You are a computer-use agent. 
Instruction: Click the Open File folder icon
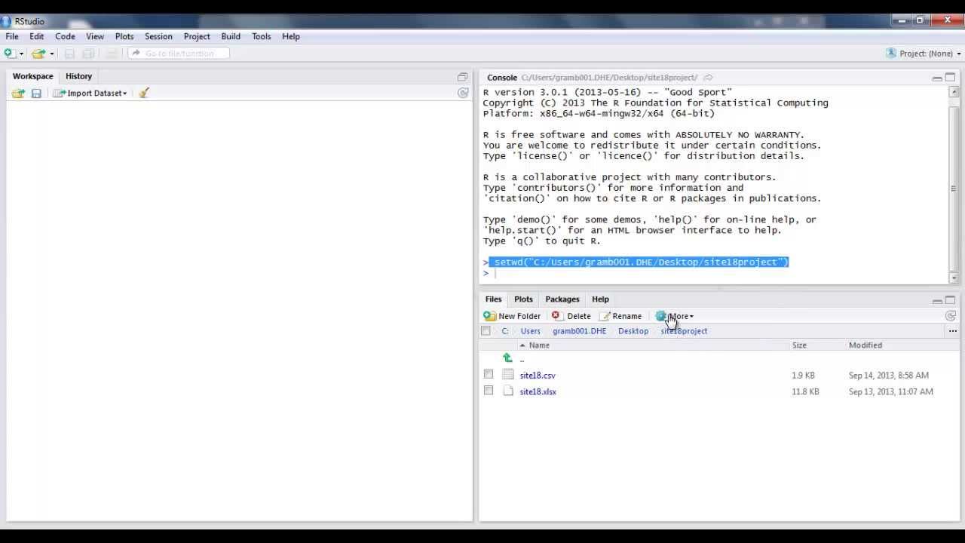tap(38, 54)
